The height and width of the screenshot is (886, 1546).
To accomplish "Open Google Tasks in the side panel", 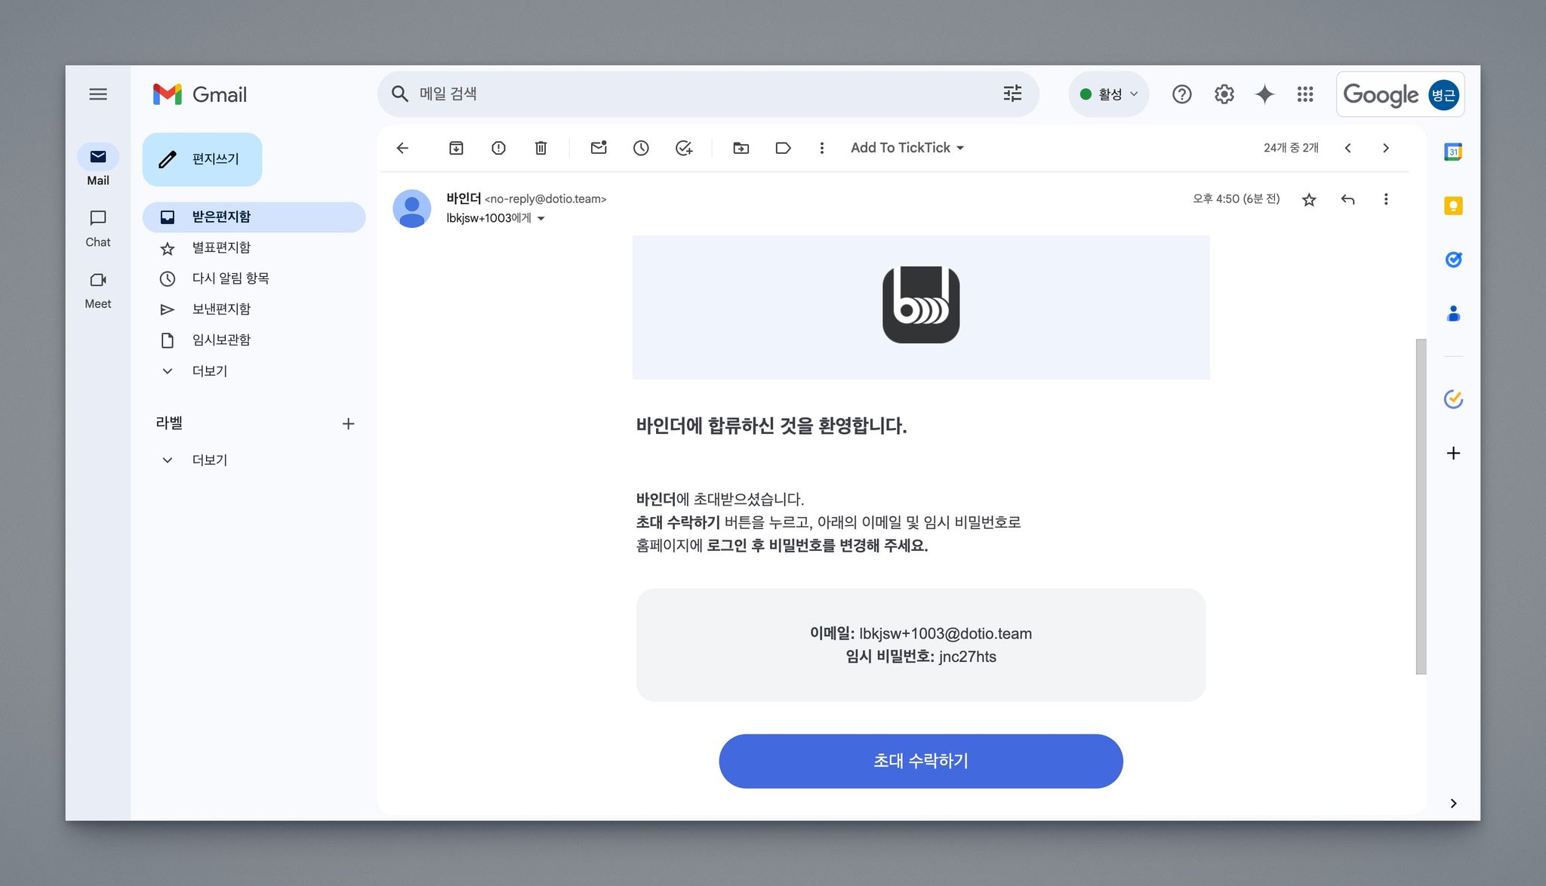I will [x=1453, y=260].
